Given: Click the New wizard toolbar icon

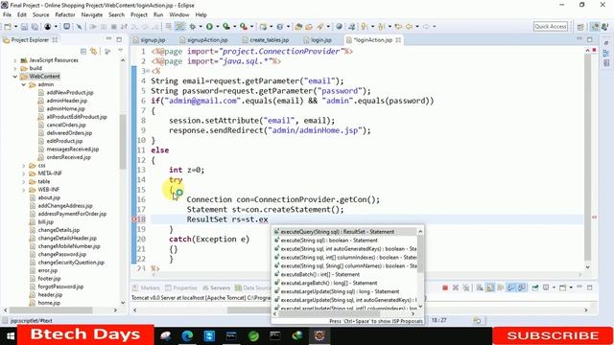Looking at the screenshot, I should (x=8, y=27).
